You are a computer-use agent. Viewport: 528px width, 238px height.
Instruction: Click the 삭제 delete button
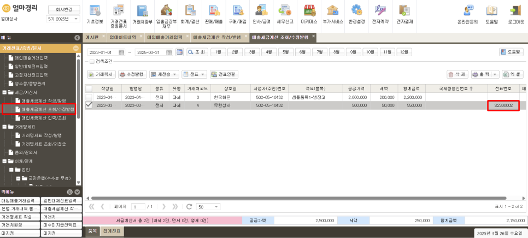pos(457,74)
